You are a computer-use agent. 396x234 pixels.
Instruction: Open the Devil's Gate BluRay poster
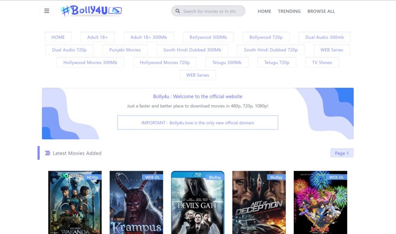198,202
